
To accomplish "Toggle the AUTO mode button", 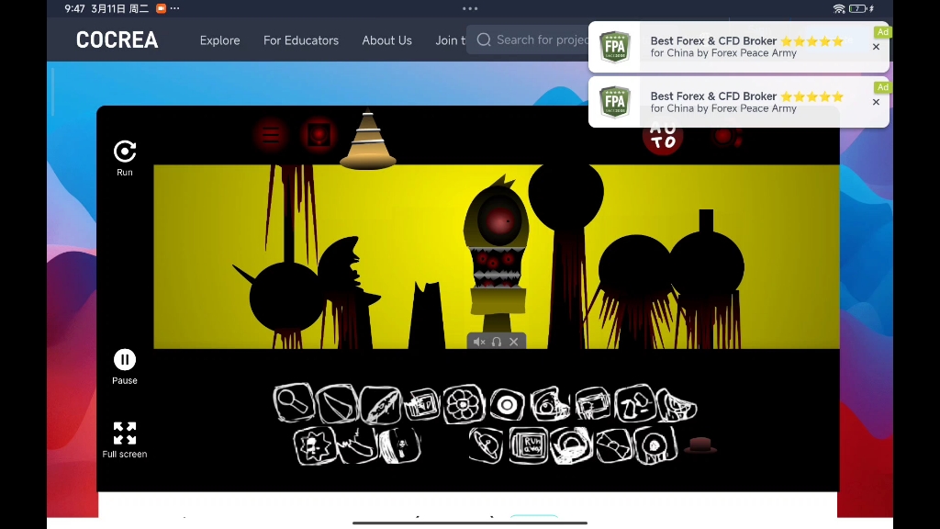I will [x=663, y=137].
